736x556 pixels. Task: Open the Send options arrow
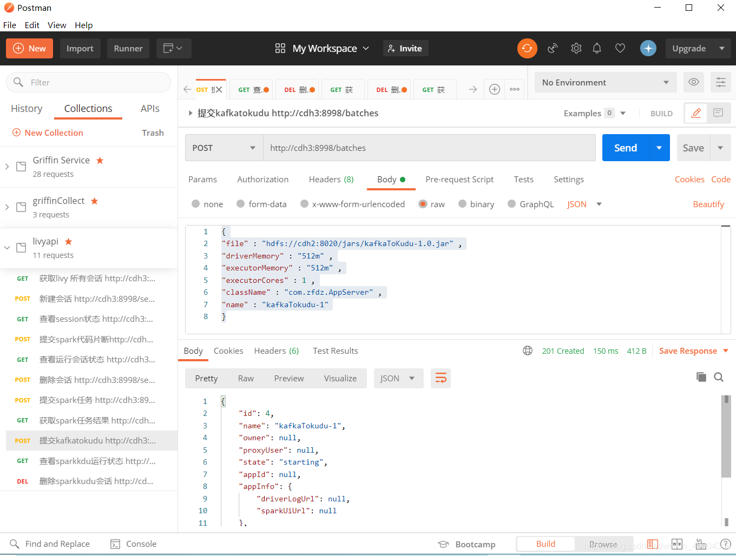[x=659, y=148]
